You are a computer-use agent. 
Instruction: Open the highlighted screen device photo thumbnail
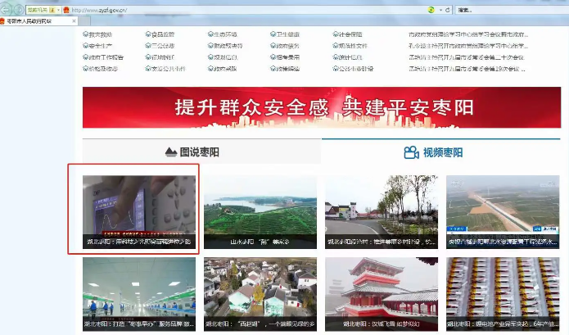coord(141,211)
